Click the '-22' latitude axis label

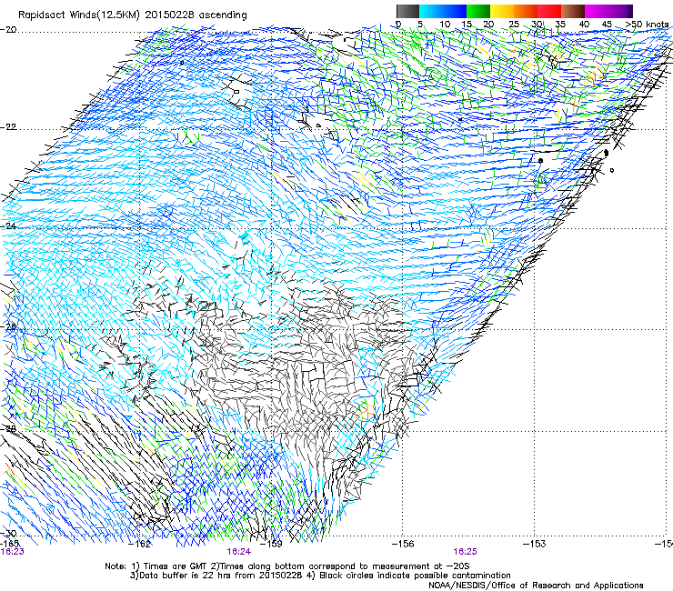[8, 127]
